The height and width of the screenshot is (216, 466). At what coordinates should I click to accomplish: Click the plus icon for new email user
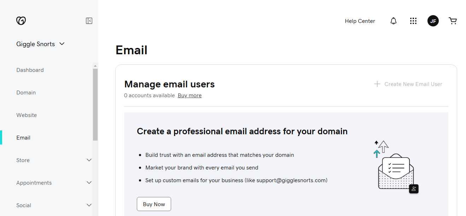[377, 84]
